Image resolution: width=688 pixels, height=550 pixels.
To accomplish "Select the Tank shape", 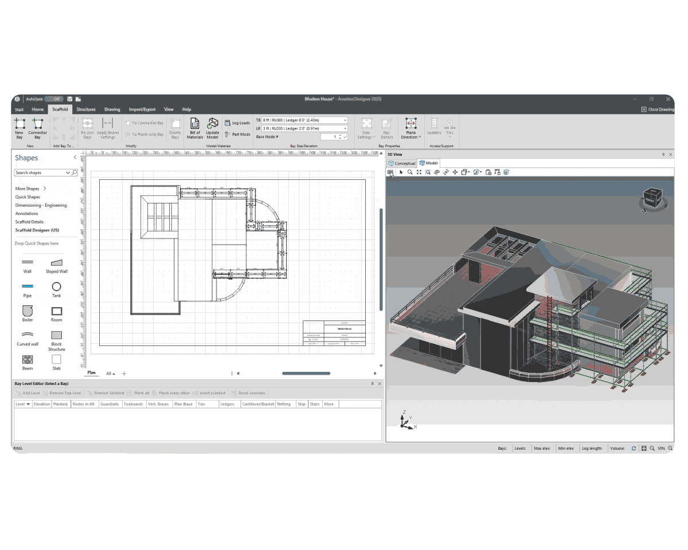I will click(56, 287).
